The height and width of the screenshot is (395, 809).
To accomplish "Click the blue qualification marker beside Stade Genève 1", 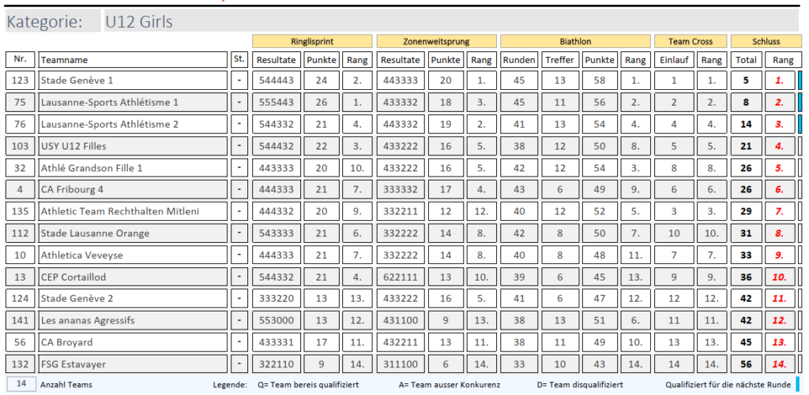I will tap(800, 80).
